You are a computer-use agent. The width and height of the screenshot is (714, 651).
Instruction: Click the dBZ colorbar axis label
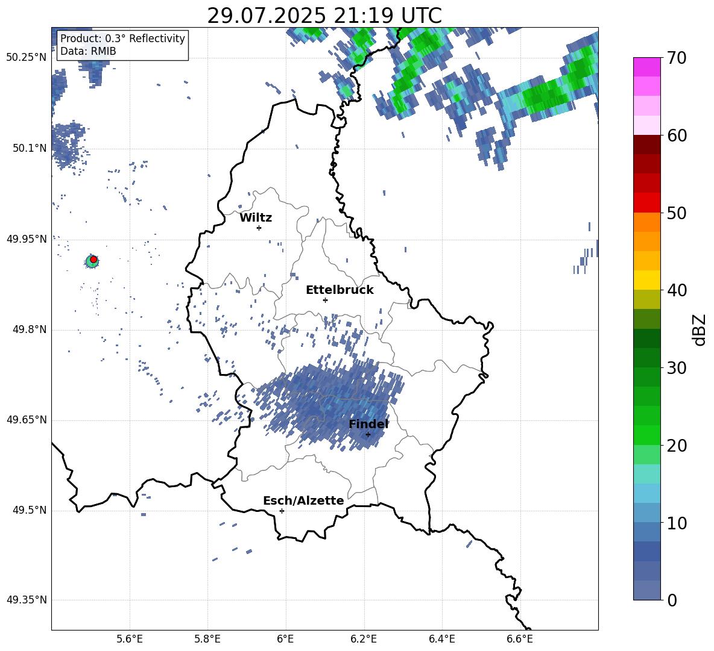tap(699, 329)
